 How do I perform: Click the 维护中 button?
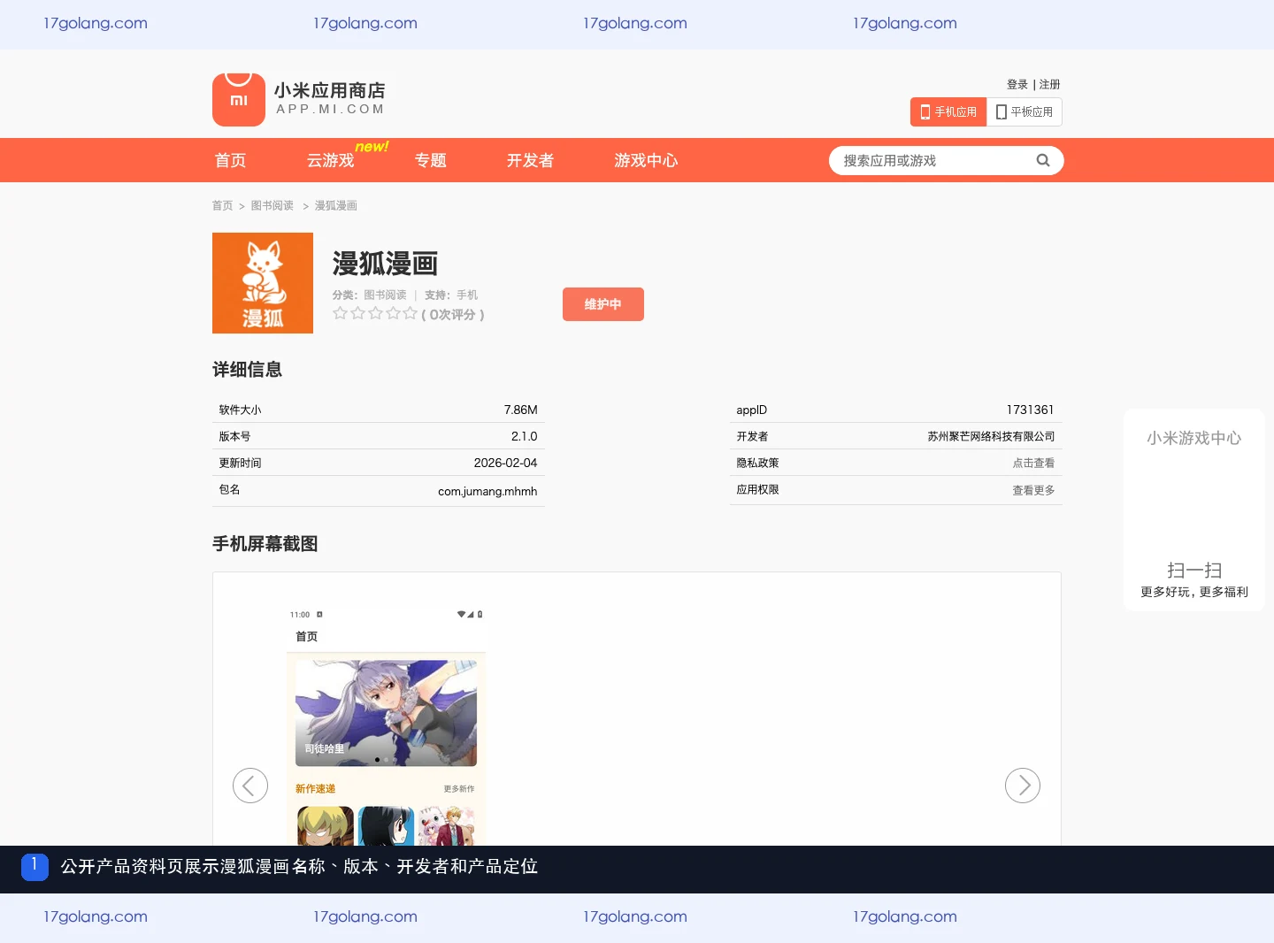tap(603, 304)
